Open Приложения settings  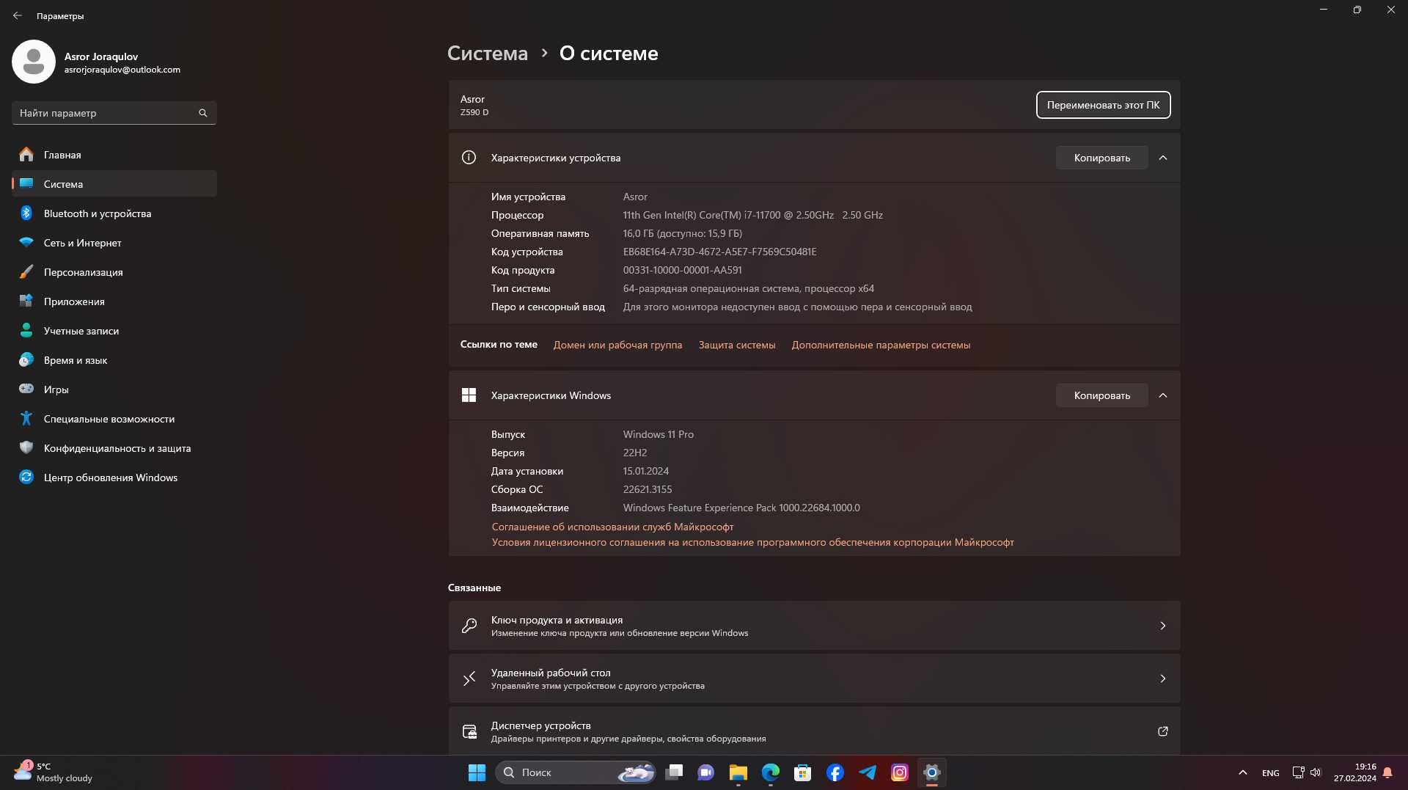(114, 301)
